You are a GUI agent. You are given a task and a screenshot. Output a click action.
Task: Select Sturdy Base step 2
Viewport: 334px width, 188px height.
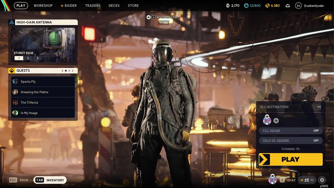28,58
